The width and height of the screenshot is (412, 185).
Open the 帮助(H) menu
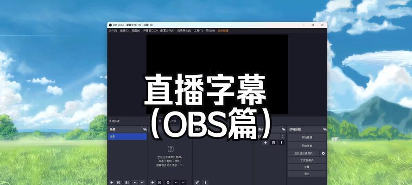(x=210, y=31)
